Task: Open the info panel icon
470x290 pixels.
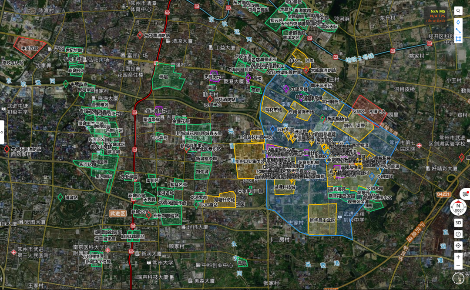Action: click(458, 234)
